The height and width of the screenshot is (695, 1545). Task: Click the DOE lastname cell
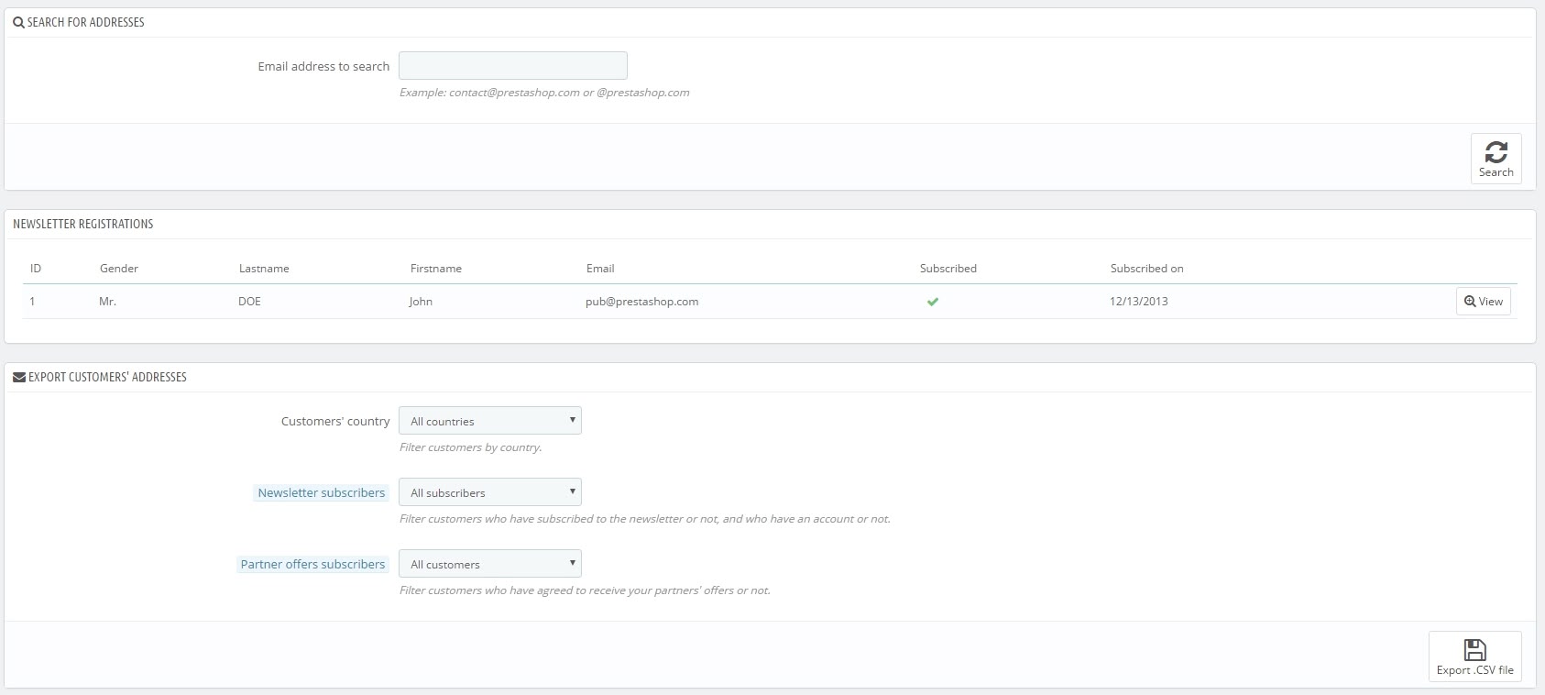[249, 302]
